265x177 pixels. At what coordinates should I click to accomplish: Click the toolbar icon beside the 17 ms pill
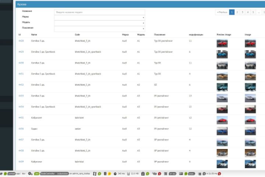click(x=166, y=174)
